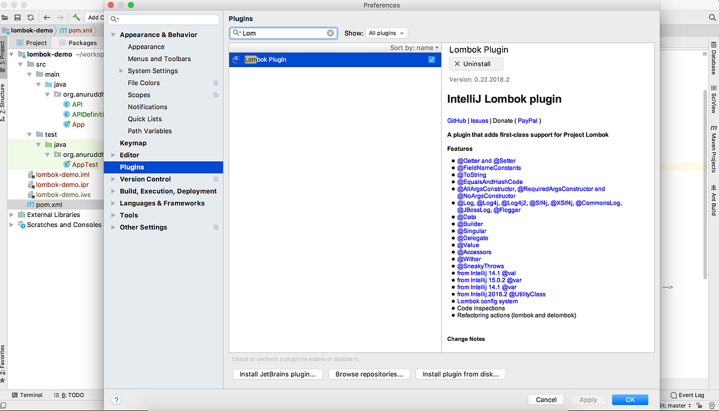Open the GitHub link for Lombok plugin
The height and width of the screenshot is (411, 719).
[455, 120]
